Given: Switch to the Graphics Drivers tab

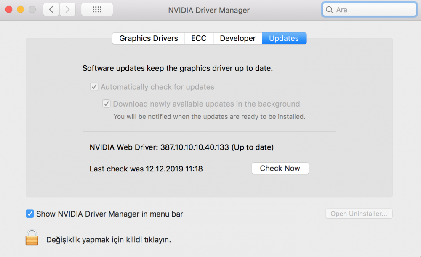Looking at the screenshot, I should pyautogui.click(x=149, y=38).
